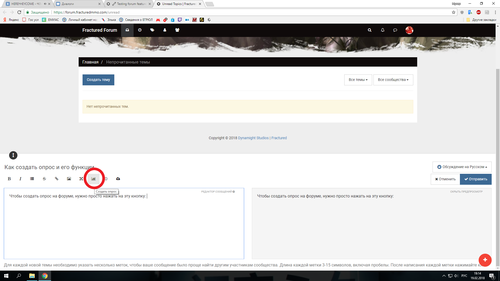This screenshot has width=500, height=281.
Task: Open the Groups icon in navbar
Action: coord(177,30)
